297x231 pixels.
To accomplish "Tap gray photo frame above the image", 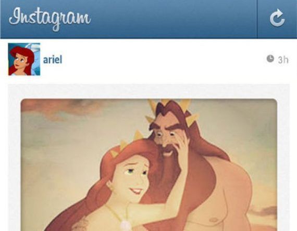I will [x=149, y=91].
